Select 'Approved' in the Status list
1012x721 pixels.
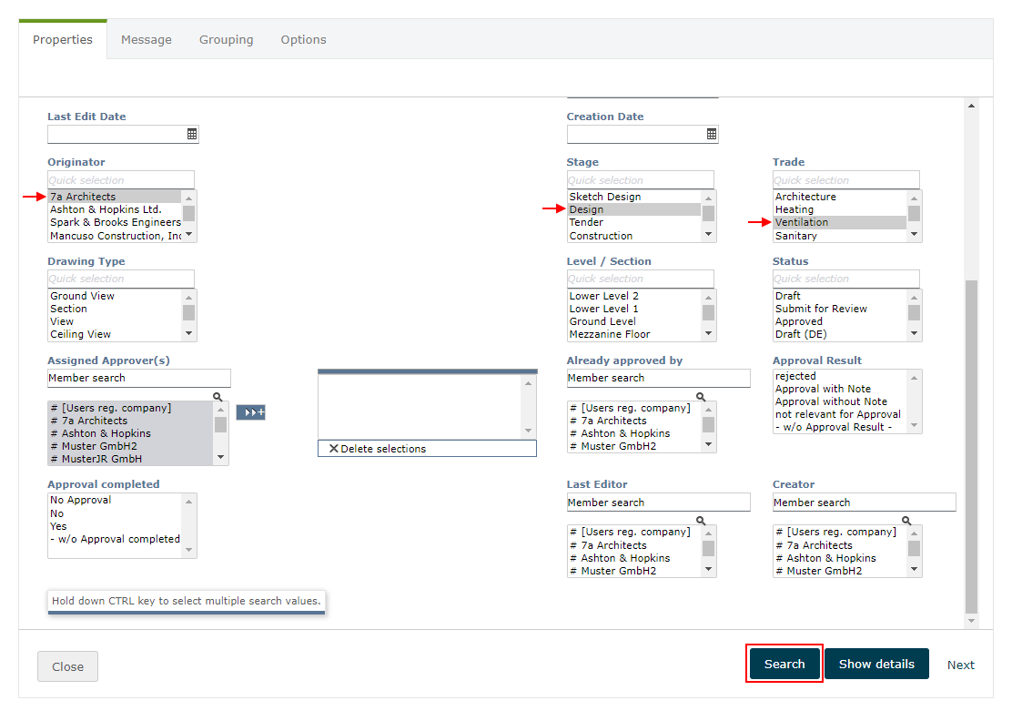[799, 321]
